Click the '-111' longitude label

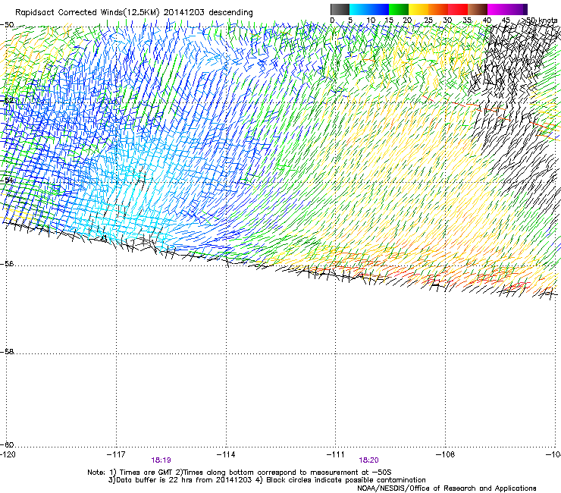[336, 454]
